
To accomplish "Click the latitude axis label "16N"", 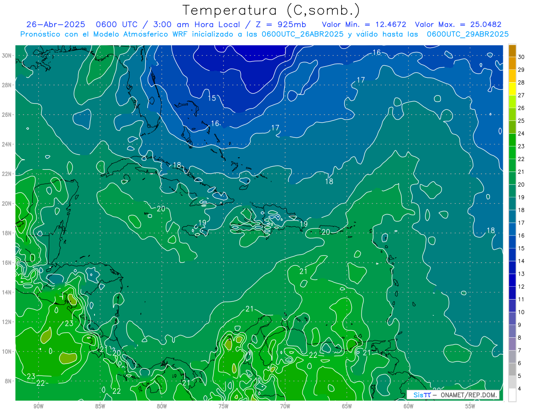I will (x=7, y=263).
